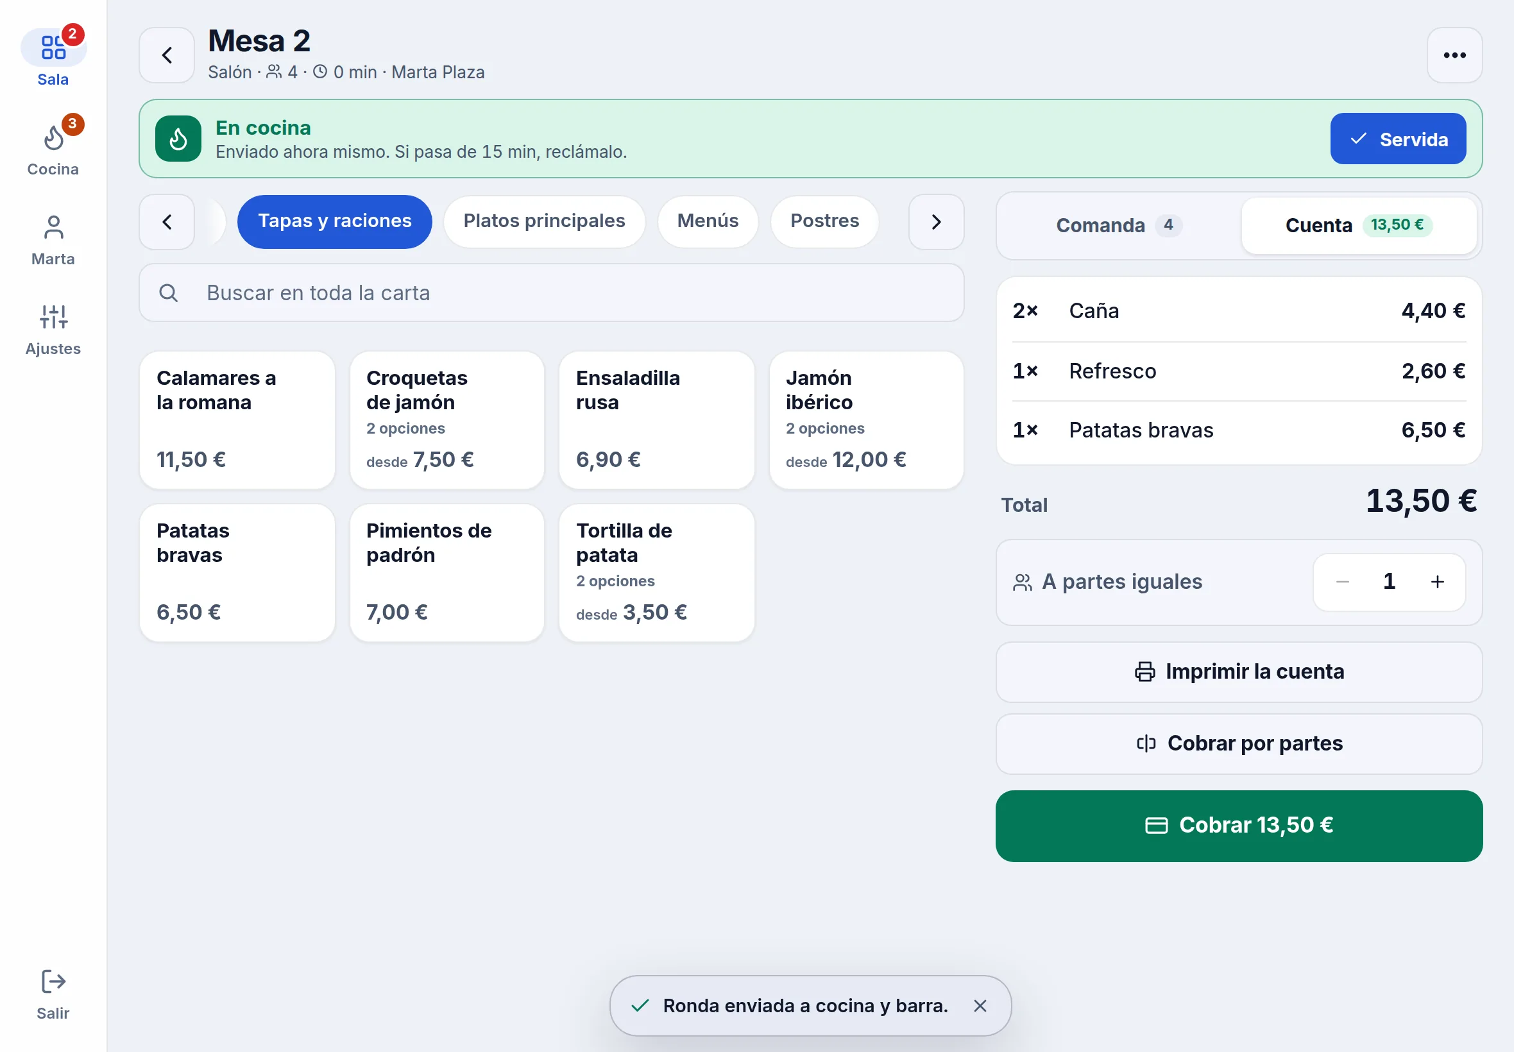Click Salir to log out
The width and height of the screenshot is (1514, 1052).
pyautogui.click(x=53, y=994)
